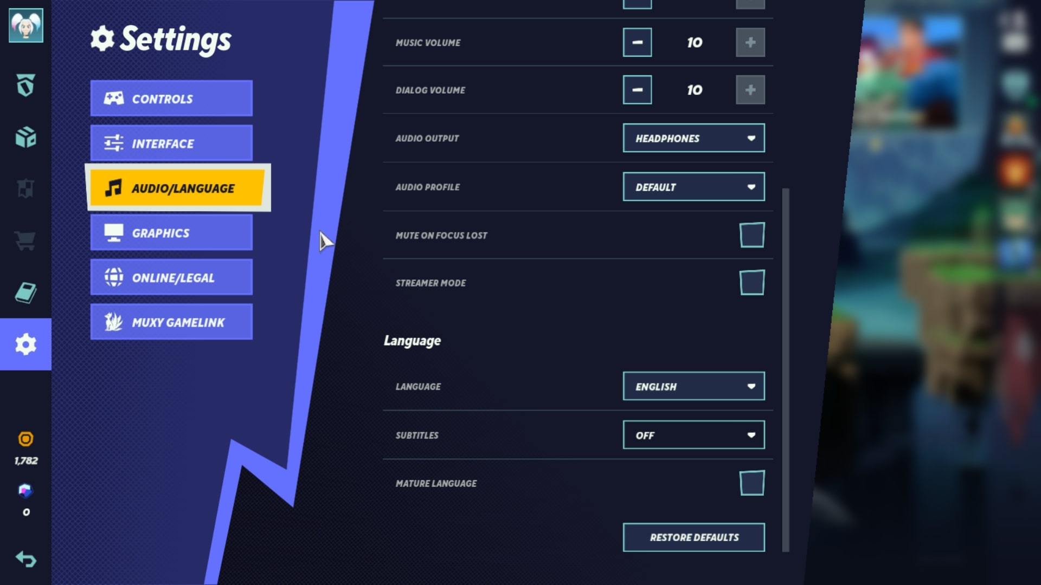Screen dimensions: 1041x585
Task: Enable the Mature Language toggle
Action: pos(751,483)
